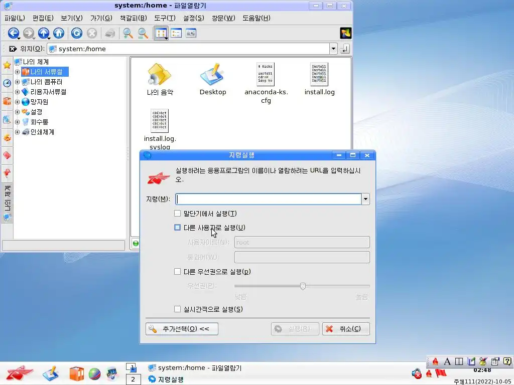Open the 편집(E) menu
This screenshot has width=514, height=385.
[43, 18]
